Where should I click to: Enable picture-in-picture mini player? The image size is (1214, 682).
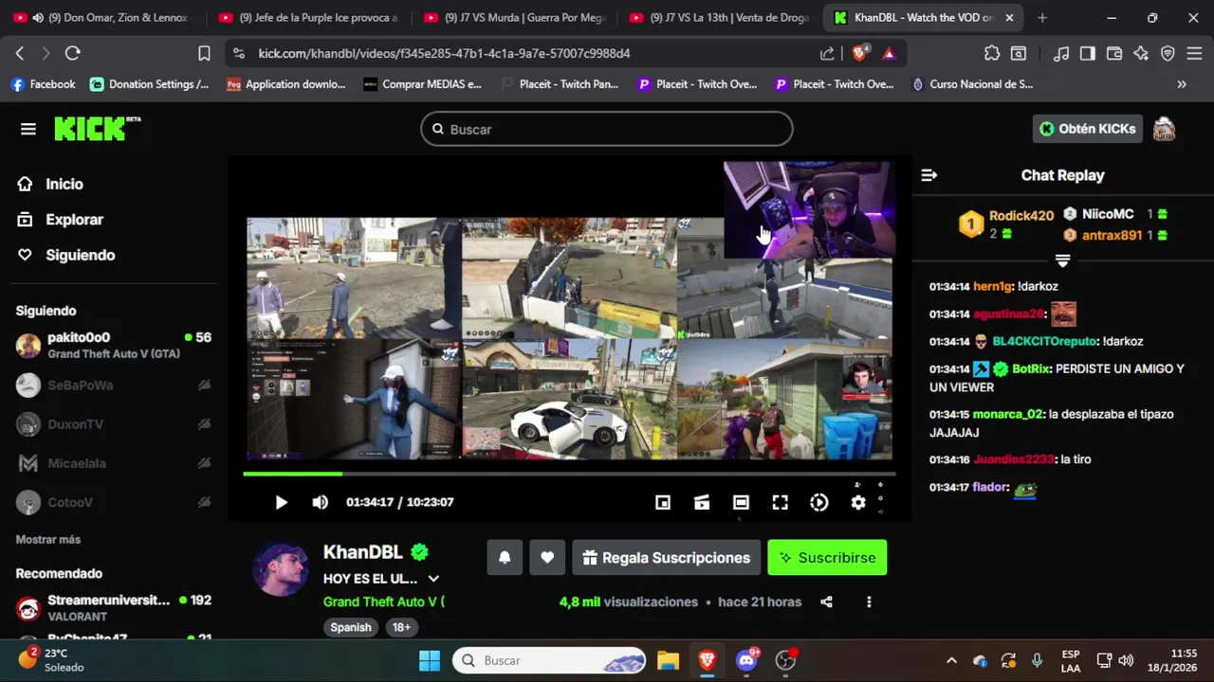pos(663,503)
